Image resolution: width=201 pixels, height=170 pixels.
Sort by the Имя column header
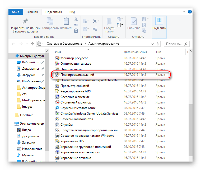click(58, 52)
